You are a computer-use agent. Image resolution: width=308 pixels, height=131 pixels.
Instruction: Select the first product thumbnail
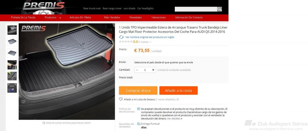pyautogui.click(x=12, y=30)
